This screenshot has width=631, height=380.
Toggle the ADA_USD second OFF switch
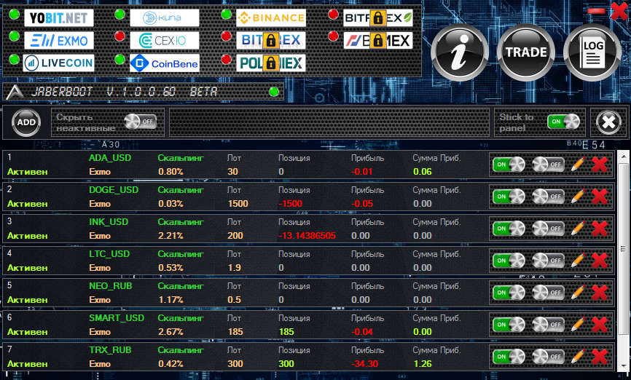coord(548,165)
